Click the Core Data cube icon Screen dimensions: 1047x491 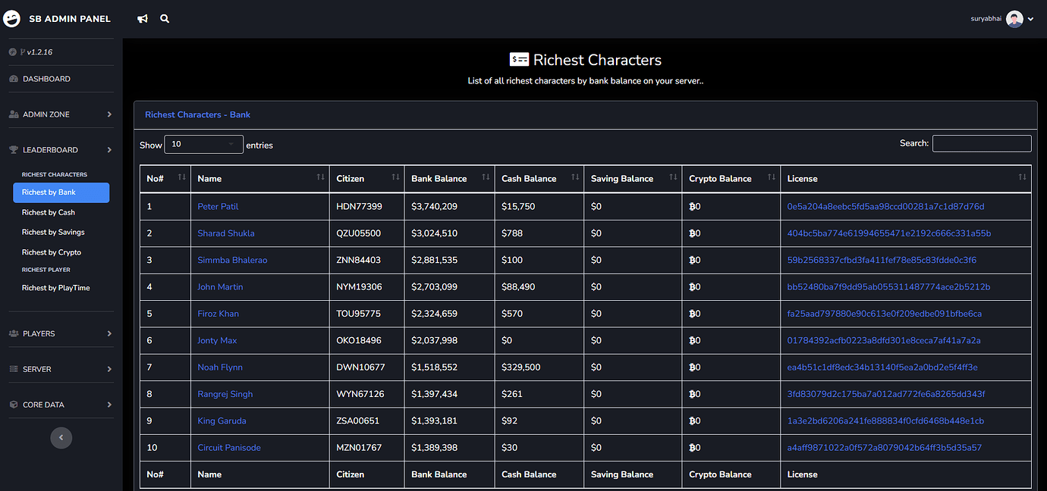pos(14,405)
